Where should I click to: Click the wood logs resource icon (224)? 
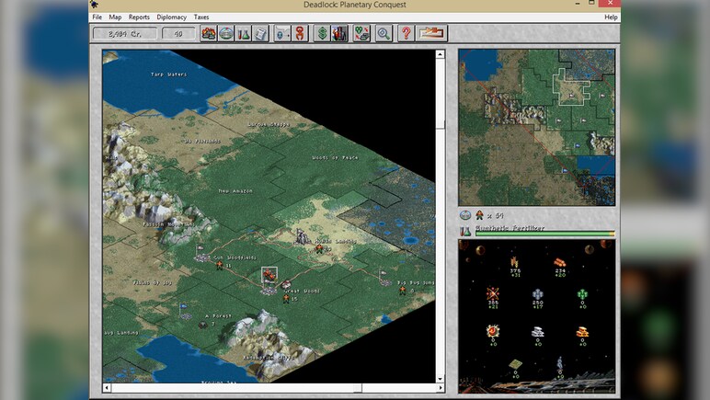tap(560, 262)
